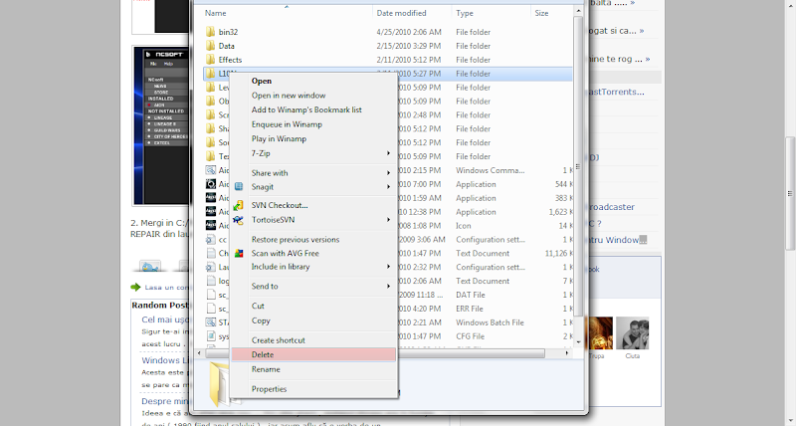Click the 'Windows Batch File' type cell
The width and height of the screenshot is (796, 426).
click(490, 322)
